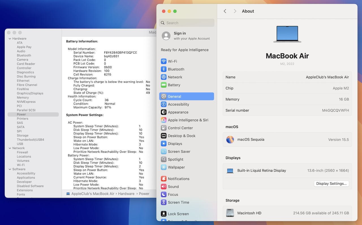The width and height of the screenshot is (362, 225).
Task: Click the Displays sun icon in sidebar
Action: coord(163,144)
